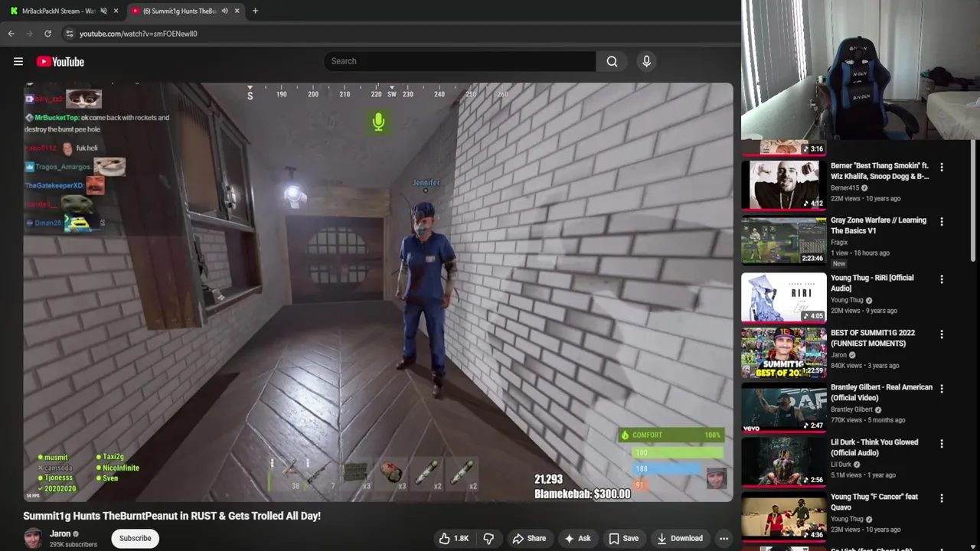
Task: Go forward with the browser forward arrow
Action: click(x=29, y=34)
